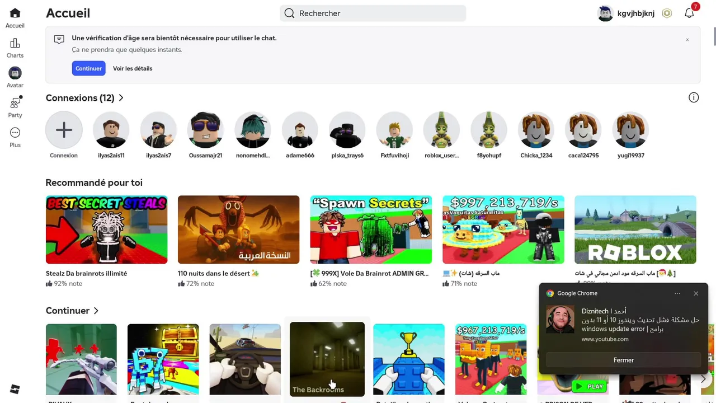
Task: Open Chicka_1234 avatar
Action: [536, 130]
